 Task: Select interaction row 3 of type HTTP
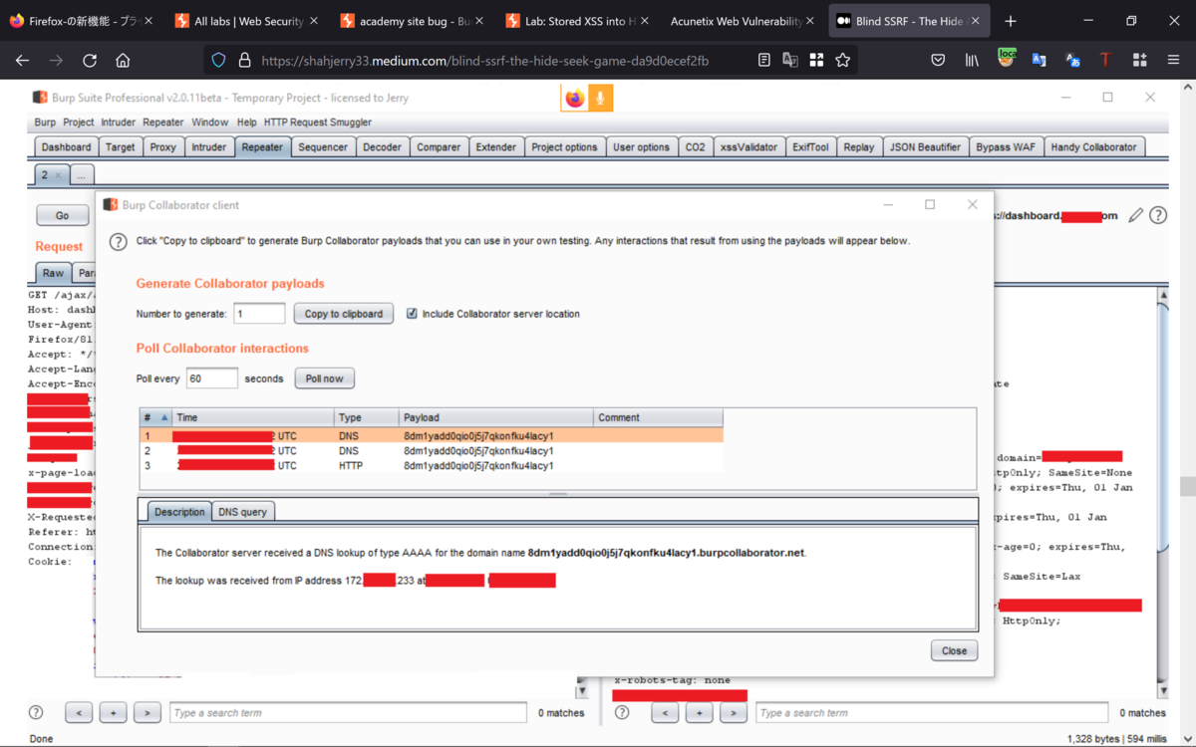tap(432, 465)
